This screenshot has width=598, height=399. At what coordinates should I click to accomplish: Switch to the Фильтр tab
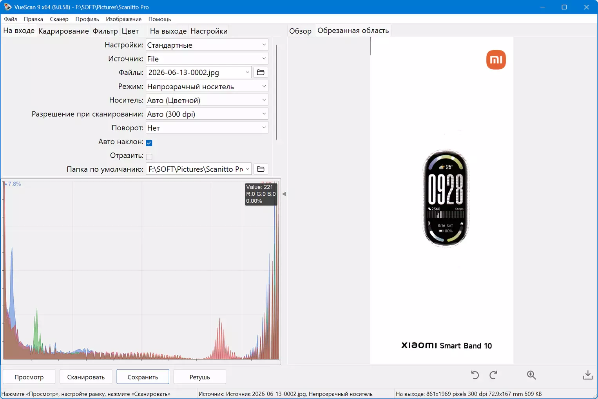[105, 31]
